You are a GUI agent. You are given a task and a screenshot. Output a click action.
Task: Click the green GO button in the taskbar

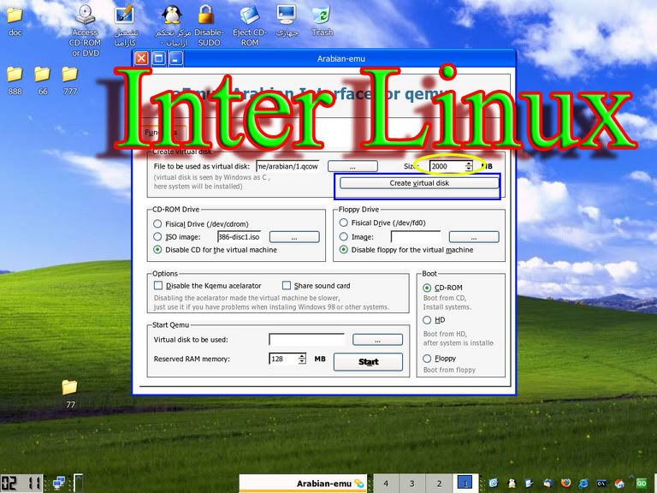pyautogui.click(x=642, y=484)
